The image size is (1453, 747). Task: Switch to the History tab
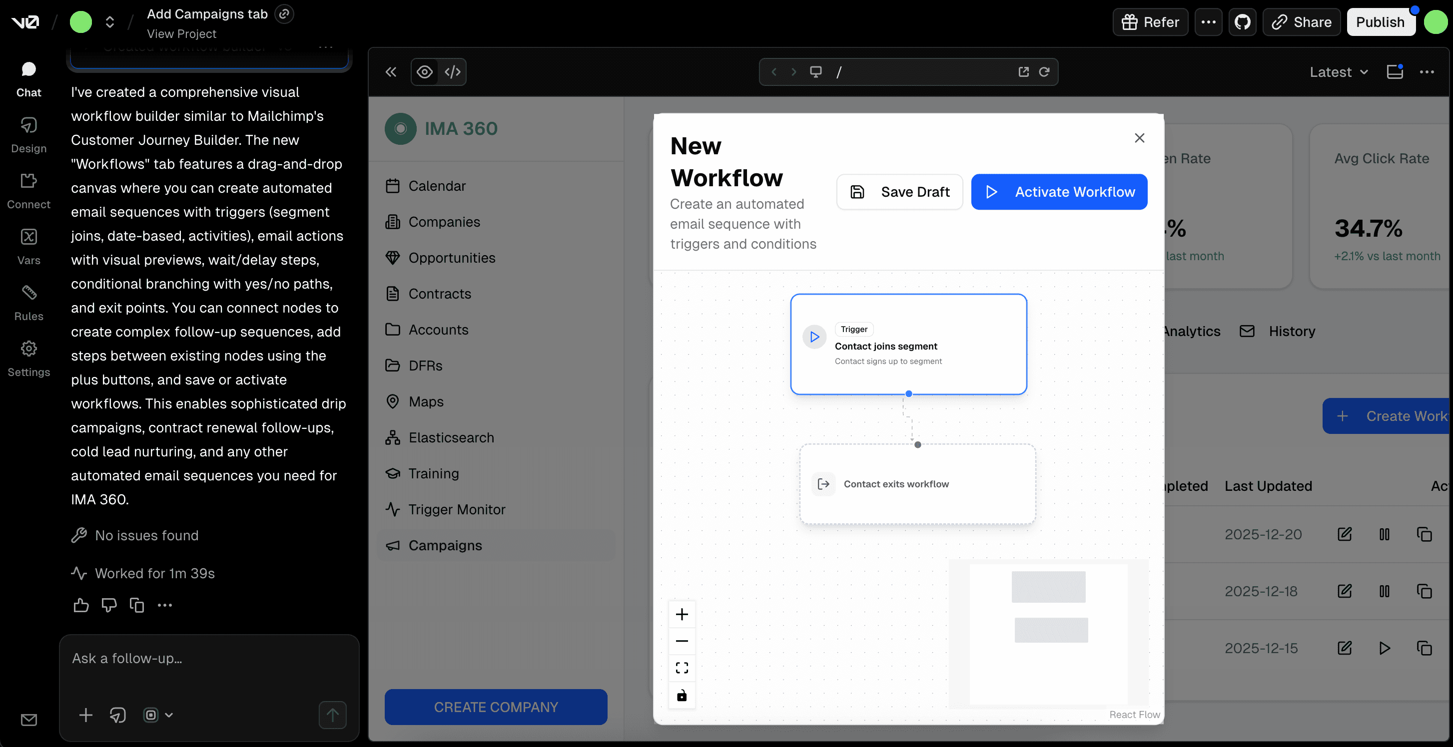1291,331
